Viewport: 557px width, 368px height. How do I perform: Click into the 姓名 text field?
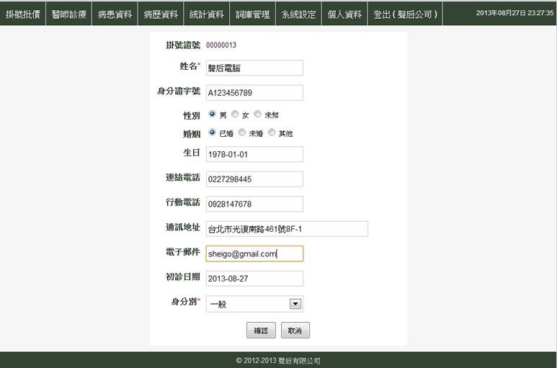click(x=254, y=68)
